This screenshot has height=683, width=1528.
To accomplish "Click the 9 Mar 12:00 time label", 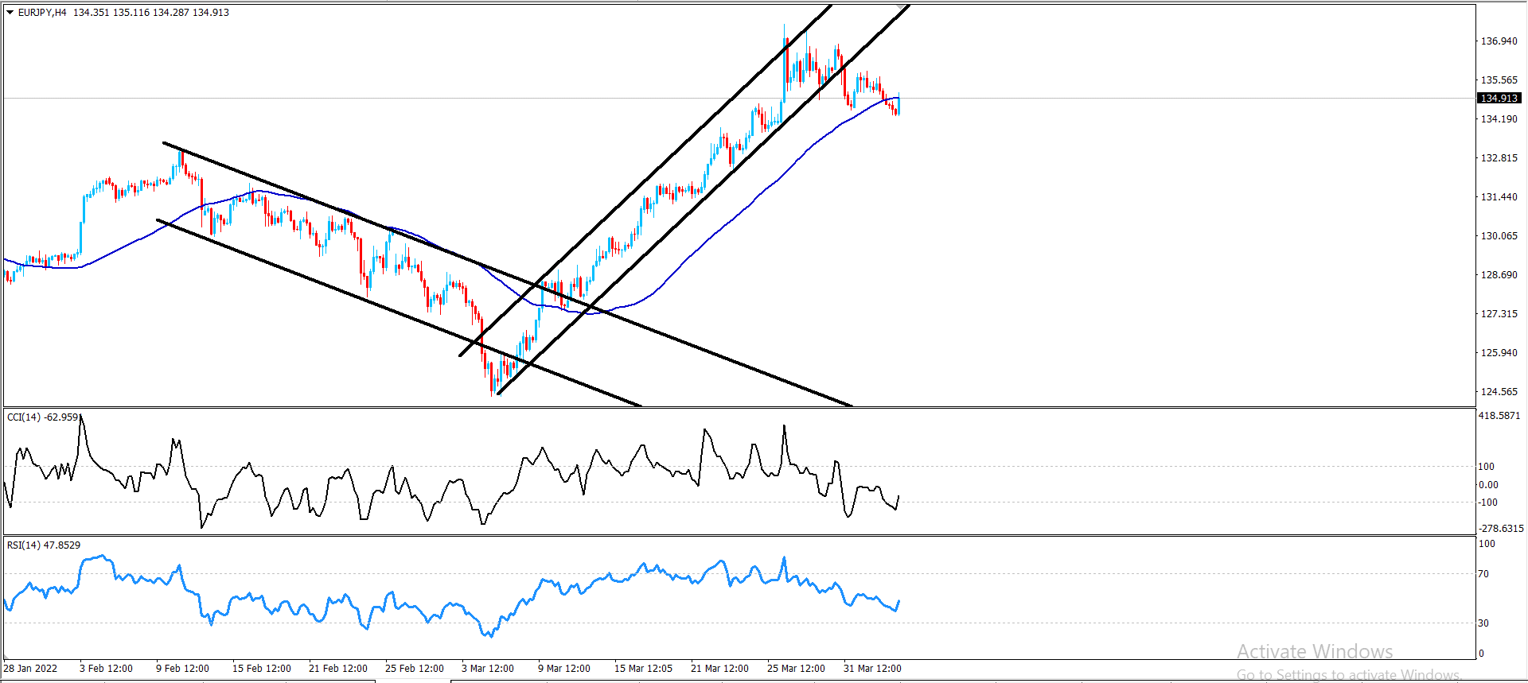I will (564, 669).
